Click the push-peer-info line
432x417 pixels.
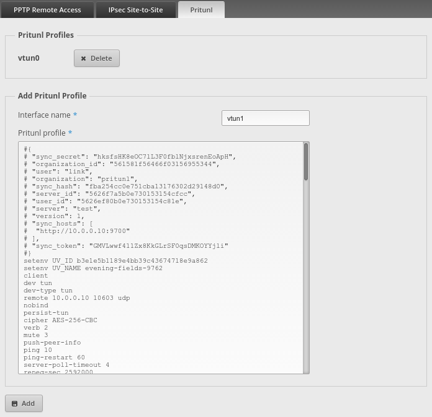coord(52,342)
